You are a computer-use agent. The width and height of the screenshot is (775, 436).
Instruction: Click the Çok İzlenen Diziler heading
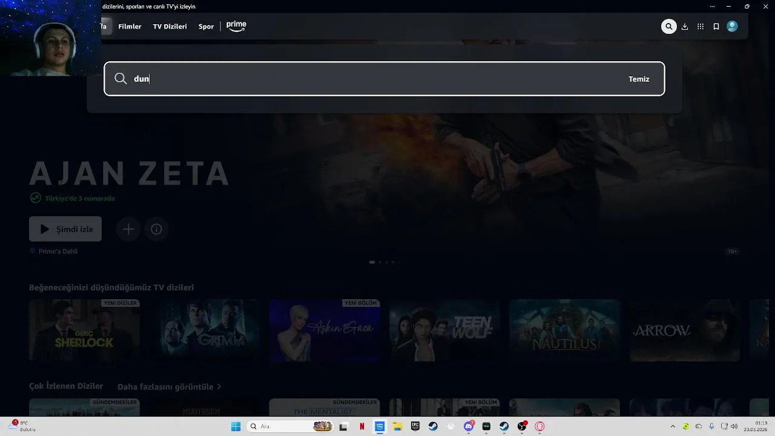(x=66, y=386)
